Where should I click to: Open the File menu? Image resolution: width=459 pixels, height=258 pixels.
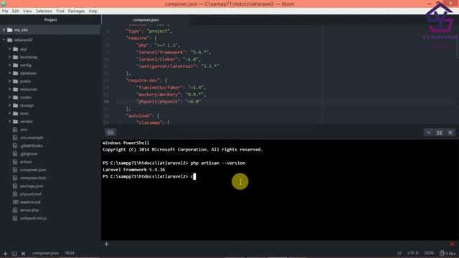click(5, 11)
